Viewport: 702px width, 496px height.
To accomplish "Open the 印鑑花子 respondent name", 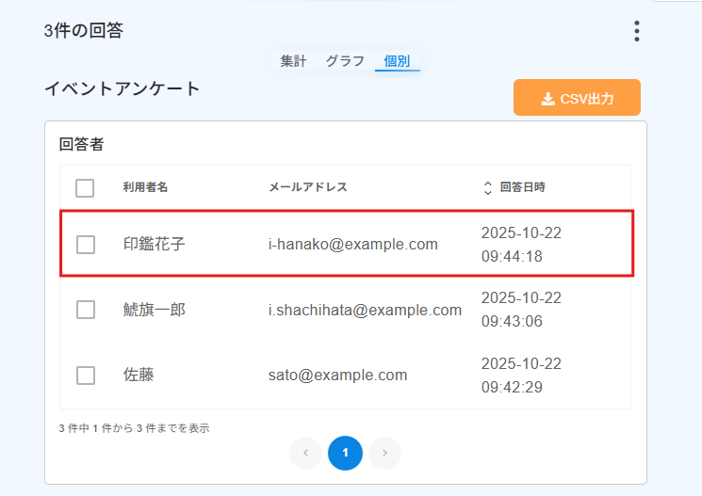I will click(x=154, y=245).
